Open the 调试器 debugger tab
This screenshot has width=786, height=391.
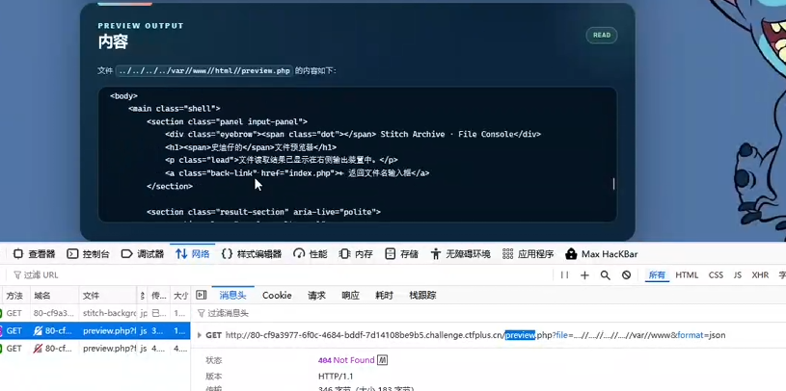point(143,254)
